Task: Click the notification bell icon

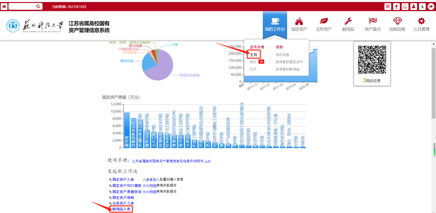Action: [x=405, y=7]
